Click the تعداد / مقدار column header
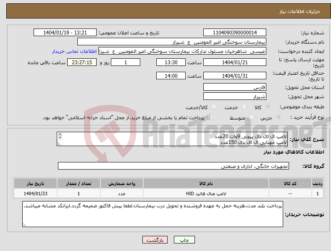Screen dimensions: 331x251 tap(79, 183)
